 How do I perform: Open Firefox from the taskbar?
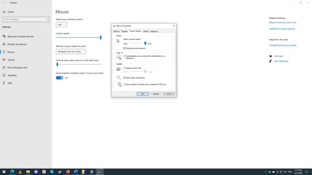coord(68,172)
